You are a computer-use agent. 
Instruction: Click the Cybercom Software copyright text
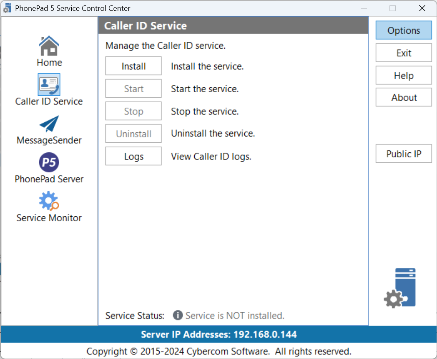coord(219,351)
